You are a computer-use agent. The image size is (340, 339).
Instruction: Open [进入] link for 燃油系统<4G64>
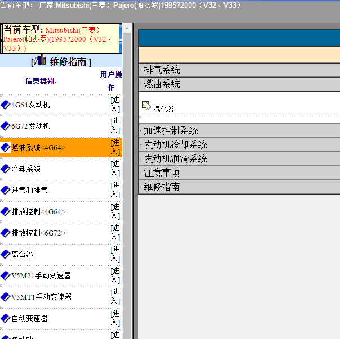pos(115,147)
